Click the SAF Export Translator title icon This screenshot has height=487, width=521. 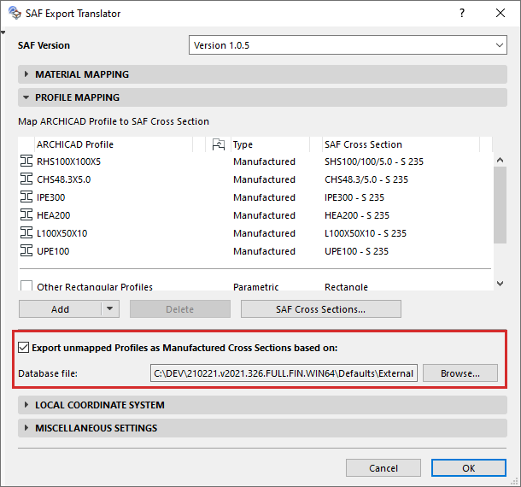click(x=15, y=14)
